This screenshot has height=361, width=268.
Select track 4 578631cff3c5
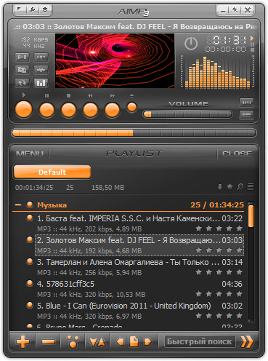[x=139, y=289]
